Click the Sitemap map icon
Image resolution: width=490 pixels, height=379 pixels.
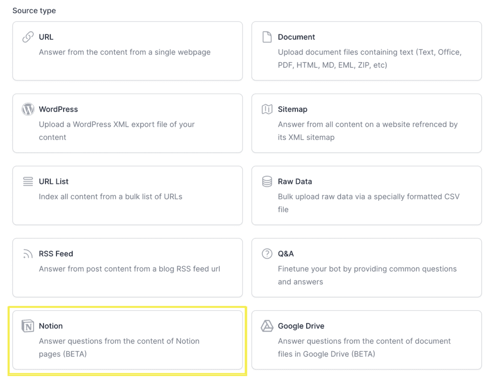[267, 109]
